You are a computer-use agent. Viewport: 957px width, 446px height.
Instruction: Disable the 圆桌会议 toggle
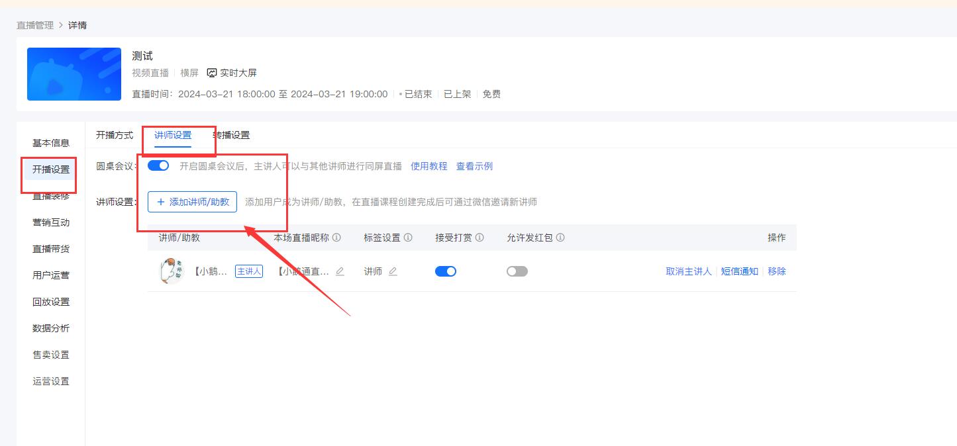pyautogui.click(x=158, y=166)
